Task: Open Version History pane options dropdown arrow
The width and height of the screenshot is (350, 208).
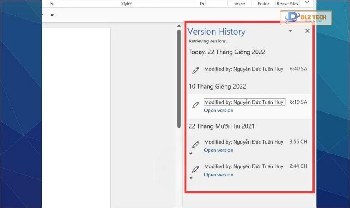Action: tap(290, 31)
